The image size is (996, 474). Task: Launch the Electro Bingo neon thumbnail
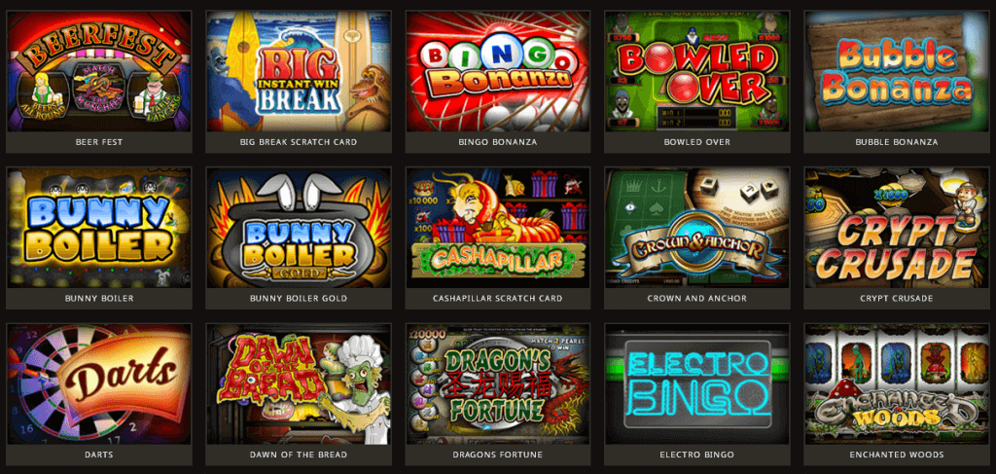697,384
